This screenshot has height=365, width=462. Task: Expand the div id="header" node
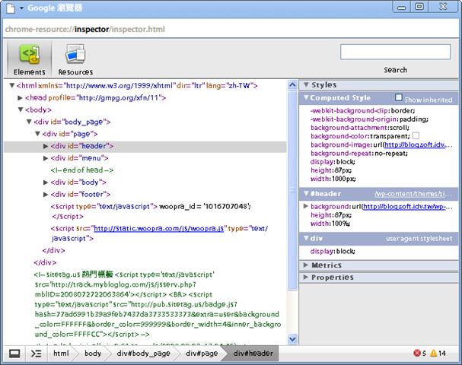pos(46,146)
